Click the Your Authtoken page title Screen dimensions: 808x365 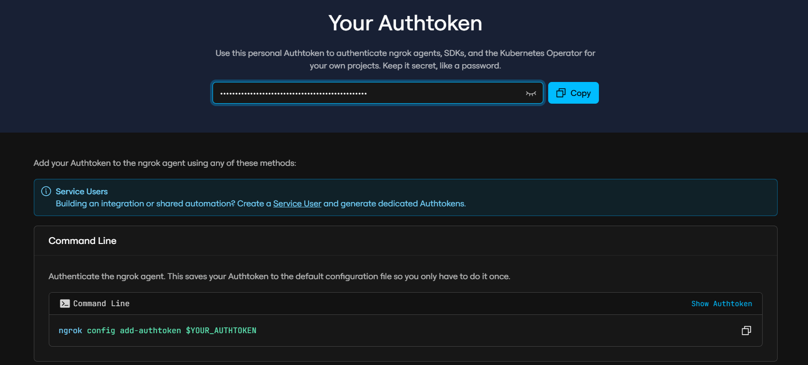click(405, 23)
